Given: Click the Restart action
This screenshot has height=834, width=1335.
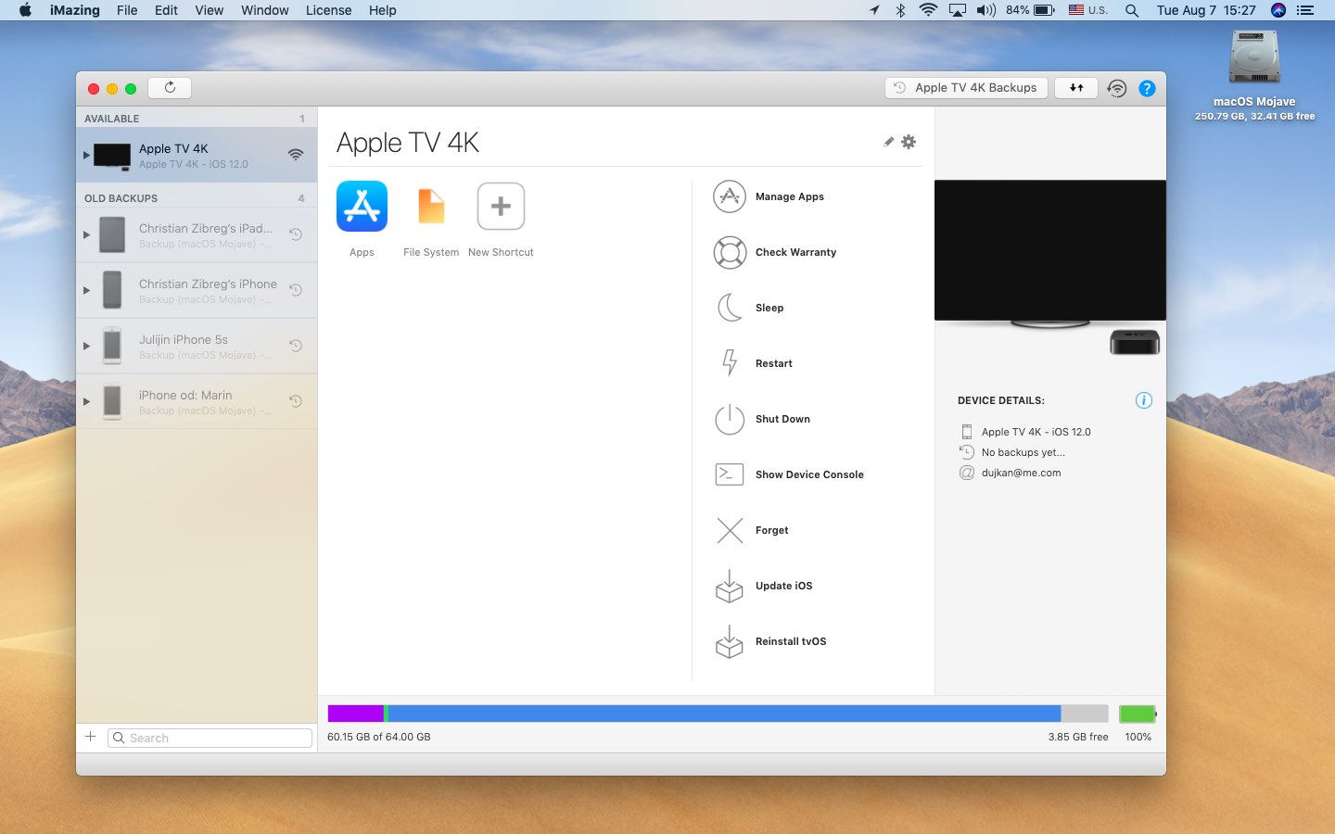Looking at the screenshot, I should click(773, 363).
